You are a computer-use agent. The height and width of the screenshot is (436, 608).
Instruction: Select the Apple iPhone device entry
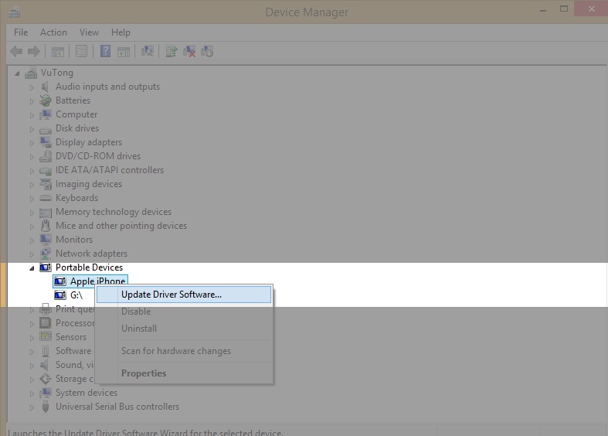click(x=97, y=281)
